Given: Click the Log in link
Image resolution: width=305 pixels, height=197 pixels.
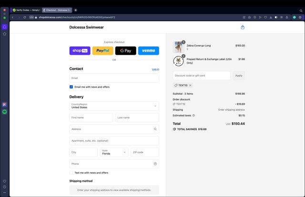Looking at the screenshot, I should point(155,69).
